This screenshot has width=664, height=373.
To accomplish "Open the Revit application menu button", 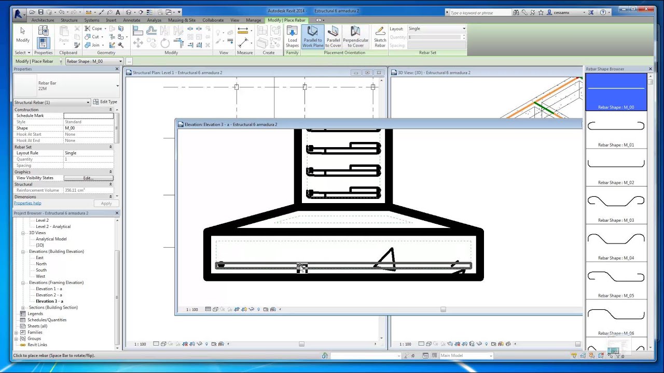I will click(x=19, y=14).
